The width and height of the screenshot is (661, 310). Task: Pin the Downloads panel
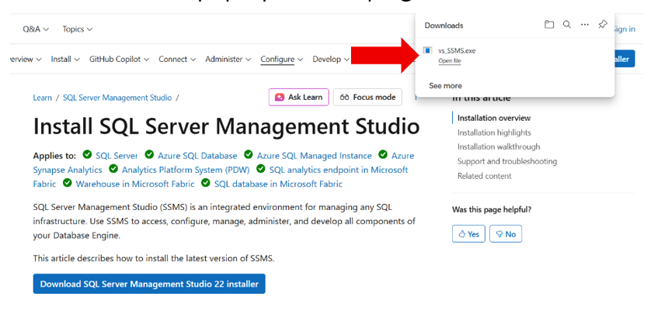[x=603, y=25]
